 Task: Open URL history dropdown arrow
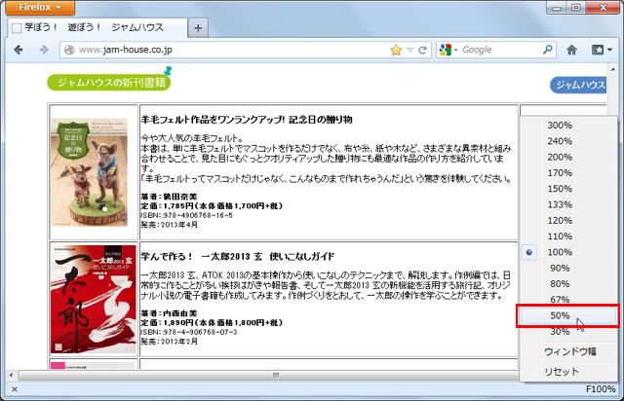(409, 50)
